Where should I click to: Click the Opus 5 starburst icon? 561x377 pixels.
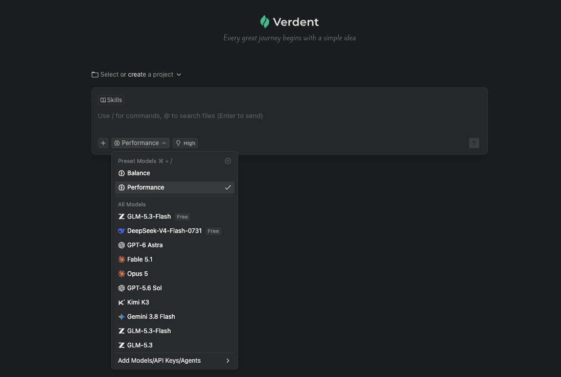[x=122, y=274]
